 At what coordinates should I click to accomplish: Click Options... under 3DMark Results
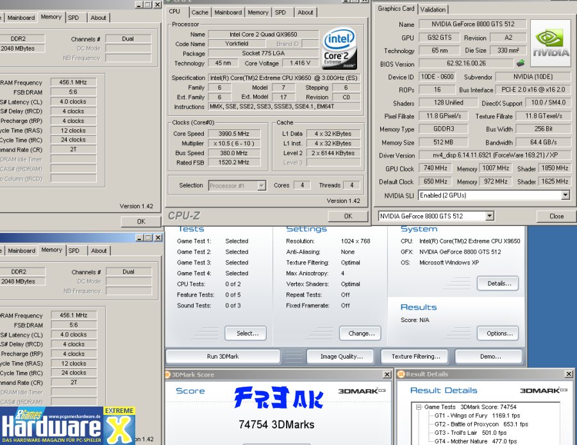(x=499, y=334)
